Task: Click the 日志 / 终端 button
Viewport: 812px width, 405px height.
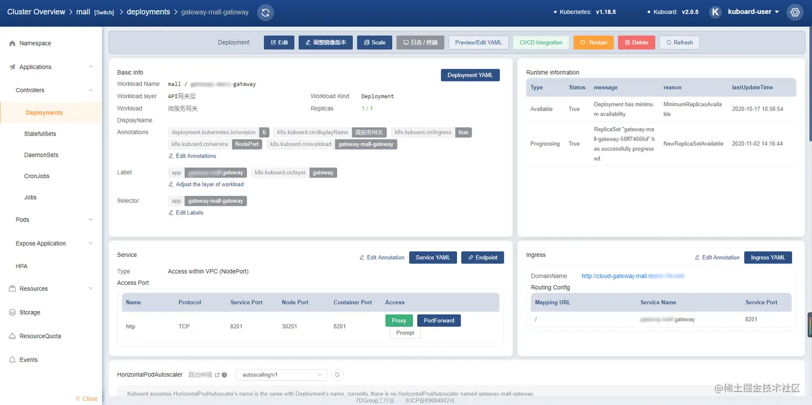Action: click(x=420, y=42)
